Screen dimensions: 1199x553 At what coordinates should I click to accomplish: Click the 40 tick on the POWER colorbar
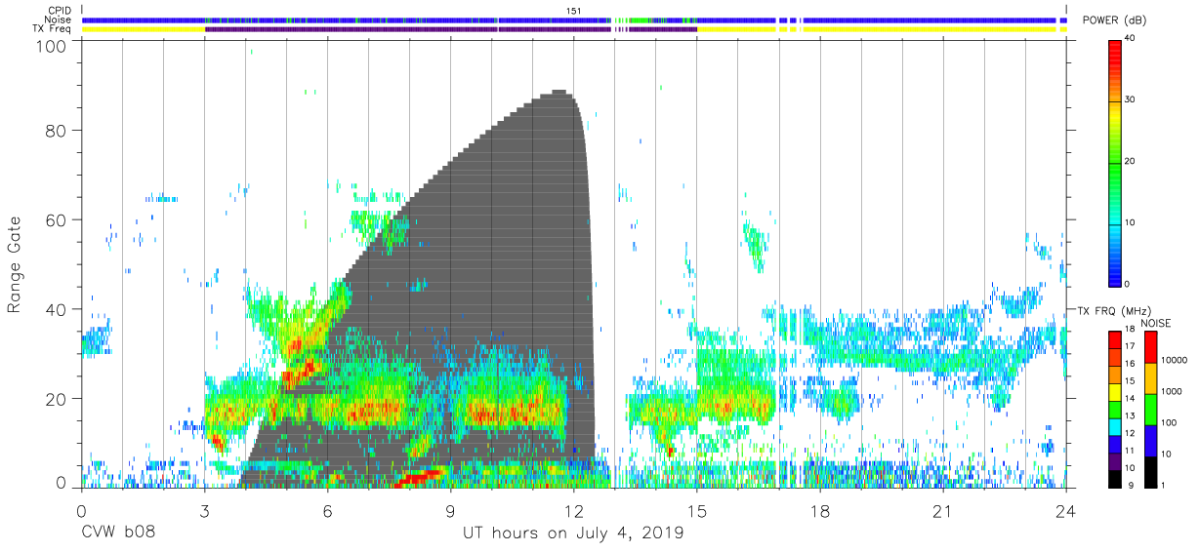[1131, 38]
